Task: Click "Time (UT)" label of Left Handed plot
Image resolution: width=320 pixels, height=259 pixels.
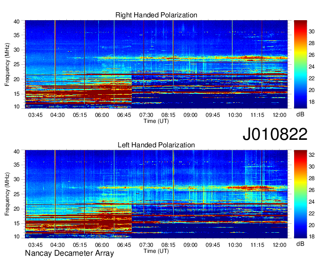Action: point(156,251)
